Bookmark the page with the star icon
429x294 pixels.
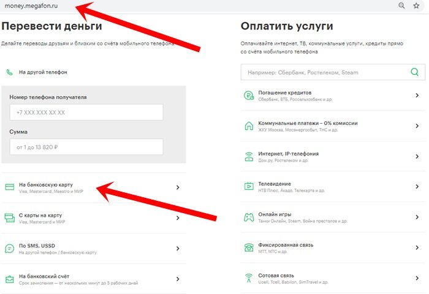(416, 6)
